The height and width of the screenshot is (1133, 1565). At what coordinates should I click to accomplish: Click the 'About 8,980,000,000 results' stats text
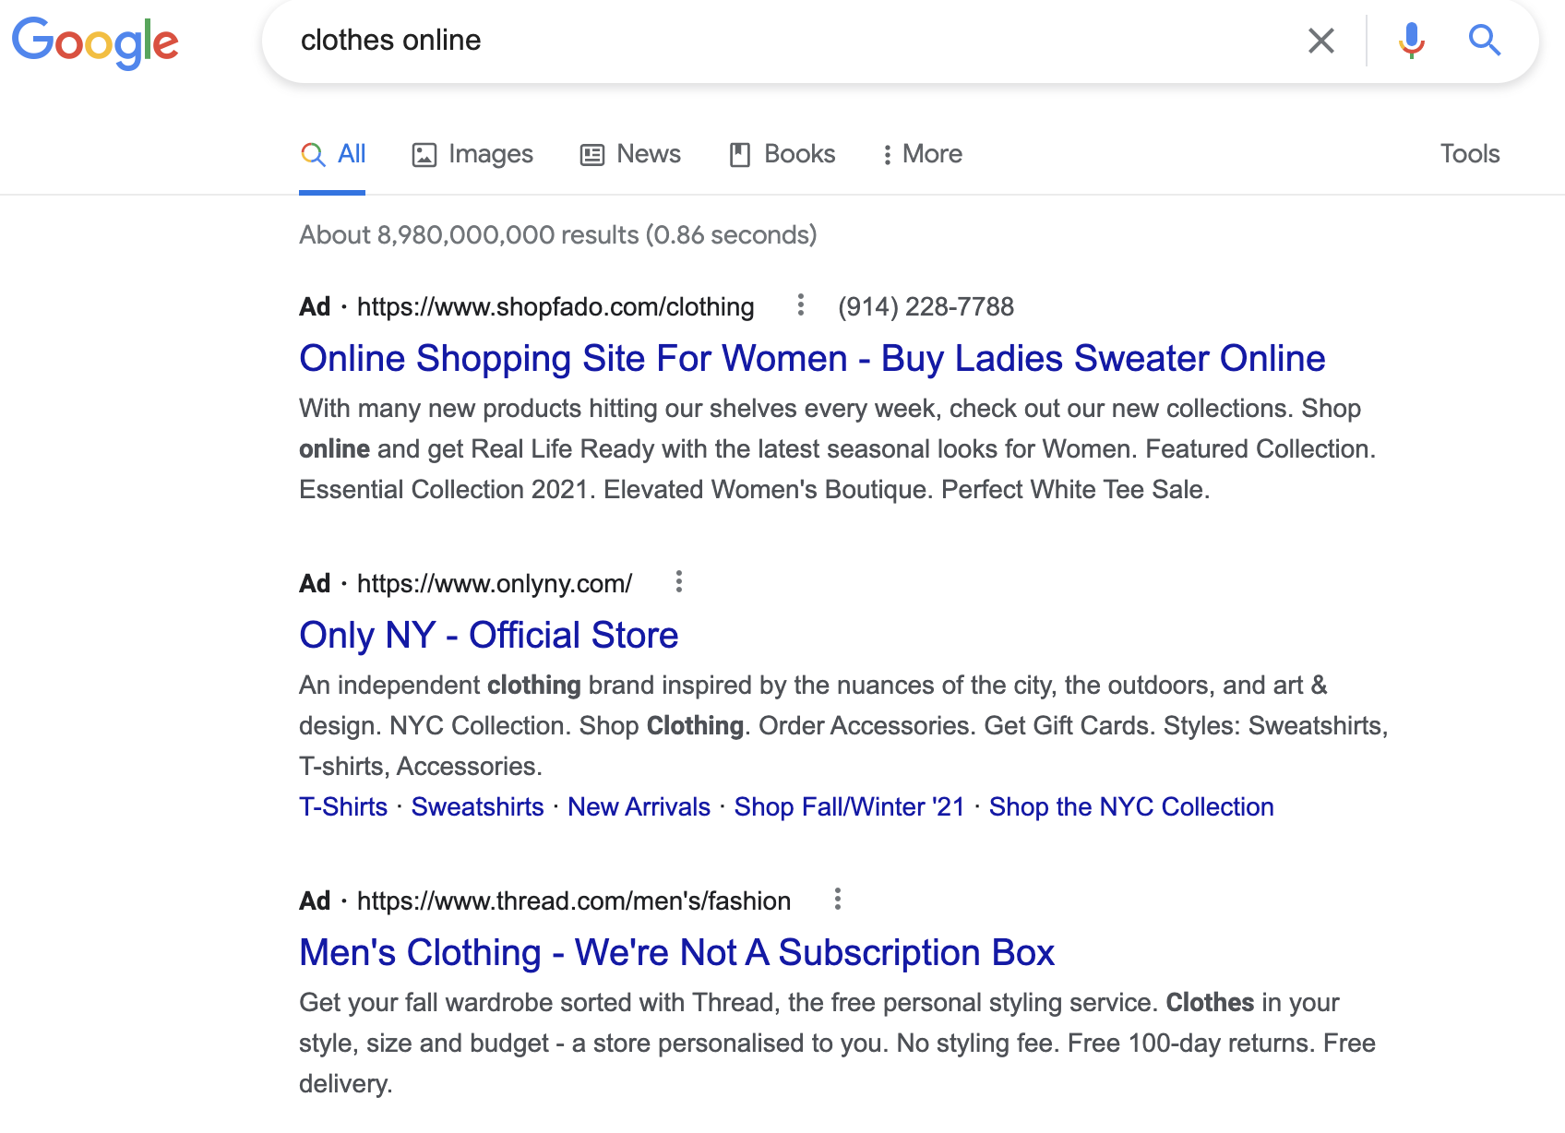[558, 234]
